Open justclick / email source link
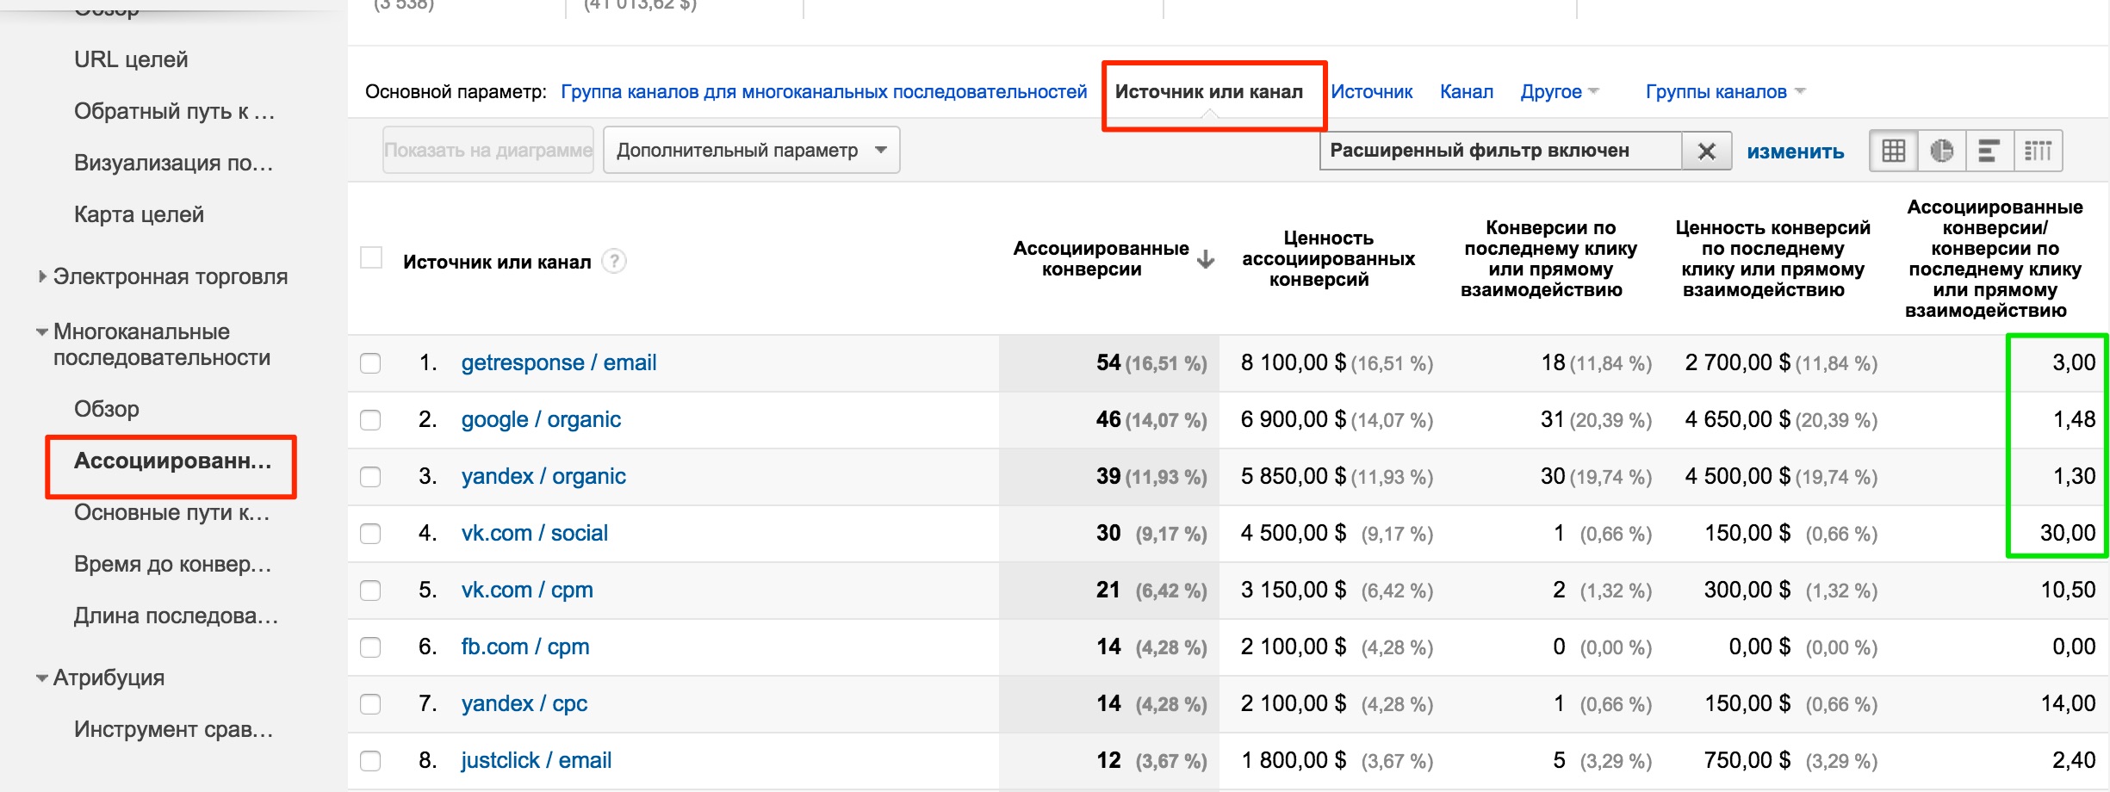 point(536,760)
